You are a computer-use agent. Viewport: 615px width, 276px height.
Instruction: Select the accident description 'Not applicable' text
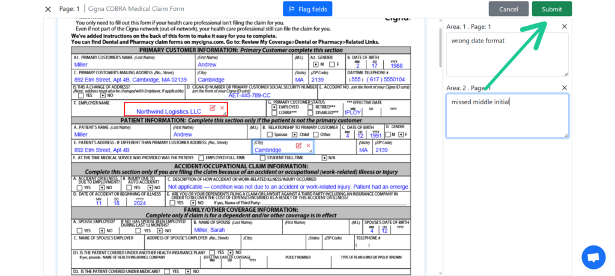click(x=288, y=187)
